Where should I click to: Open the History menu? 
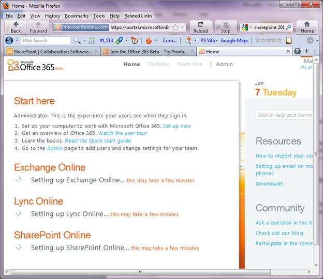[x=52, y=16]
